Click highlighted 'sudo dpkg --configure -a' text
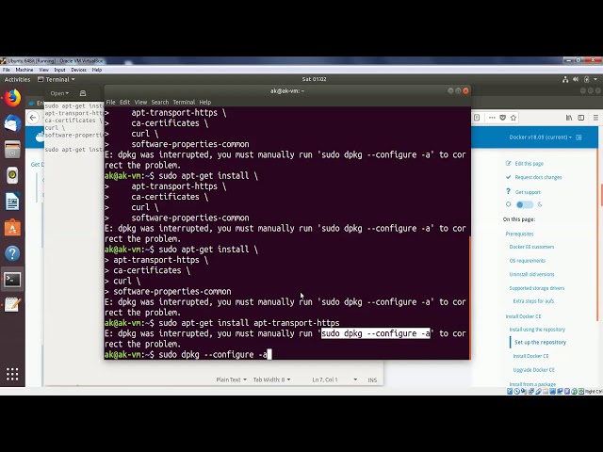This screenshot has height=452, width=603. (376, 333)
